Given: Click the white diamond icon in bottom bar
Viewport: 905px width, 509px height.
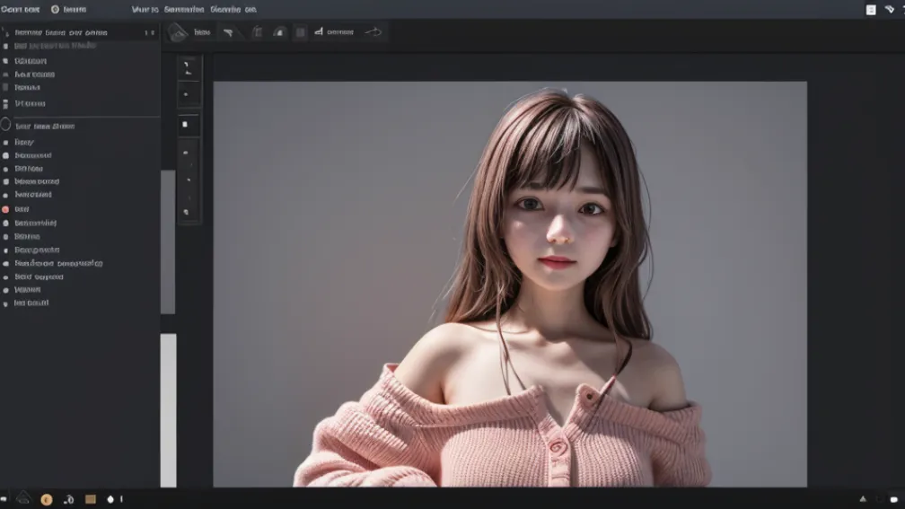Looking at the screenshot, I should 110,499.
